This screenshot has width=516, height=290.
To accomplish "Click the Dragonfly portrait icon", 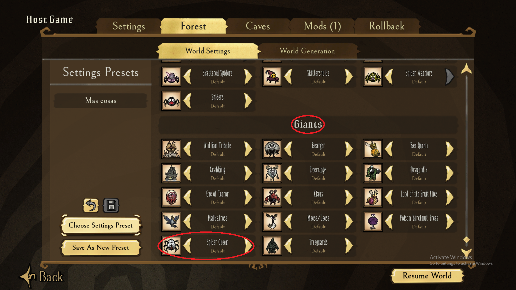I will coord(373,173).
